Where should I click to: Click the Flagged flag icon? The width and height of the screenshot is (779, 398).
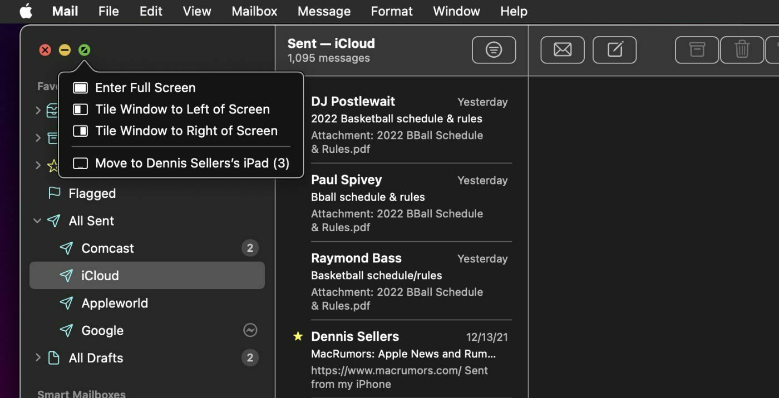(x=54, y=193)
